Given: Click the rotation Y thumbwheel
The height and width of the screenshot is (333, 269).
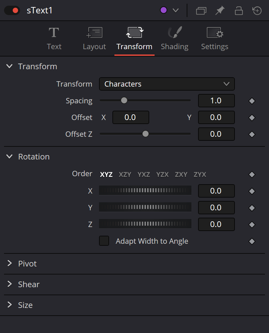Looking at the screenshot, I should click(x=145, y=207).
